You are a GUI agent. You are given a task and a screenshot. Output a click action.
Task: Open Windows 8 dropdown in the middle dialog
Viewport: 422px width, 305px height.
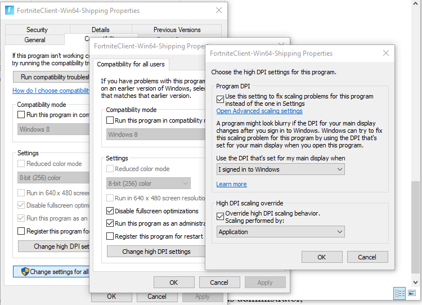coord(156,134)
